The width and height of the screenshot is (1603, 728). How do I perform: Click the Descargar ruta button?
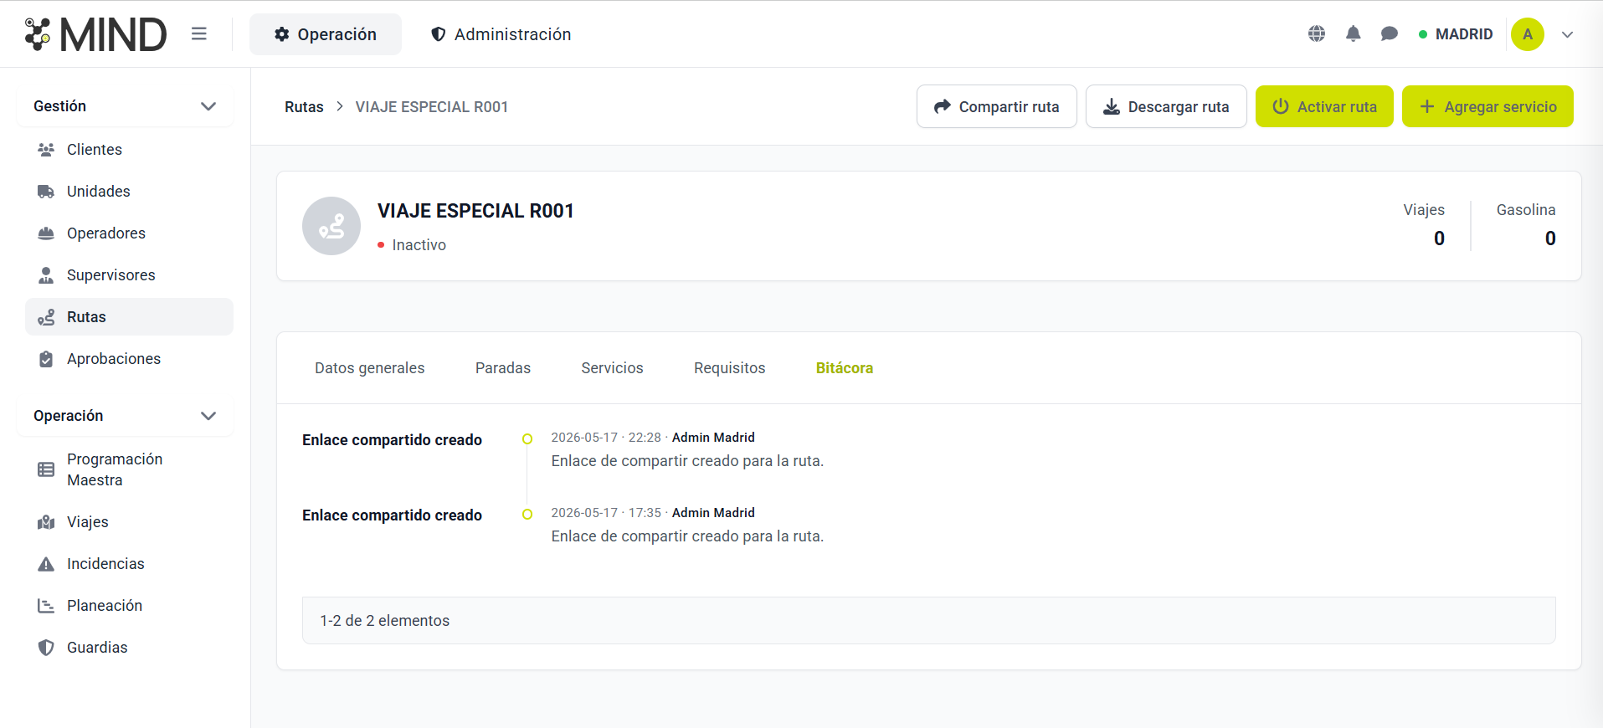tap(1166, 106)
